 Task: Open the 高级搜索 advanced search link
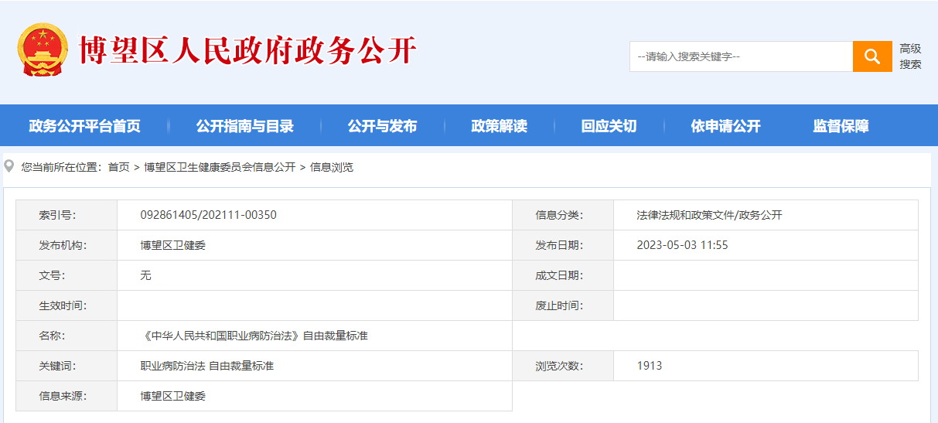coord(910,56)
